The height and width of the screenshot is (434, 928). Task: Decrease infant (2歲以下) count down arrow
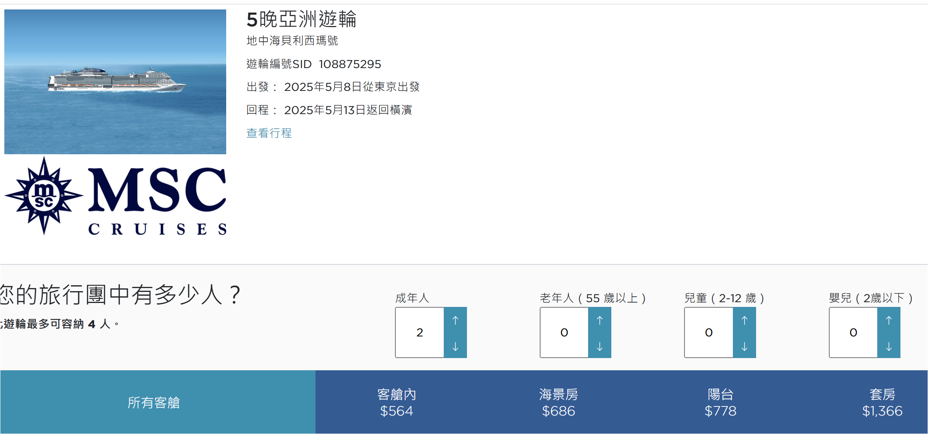(889, 346)
